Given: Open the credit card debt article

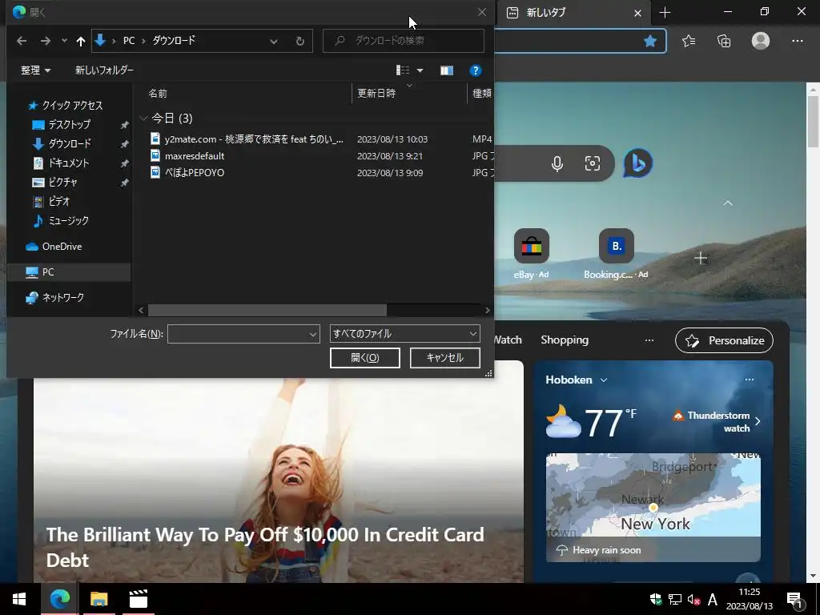Looking at the screenshot, I should point(265,547).
